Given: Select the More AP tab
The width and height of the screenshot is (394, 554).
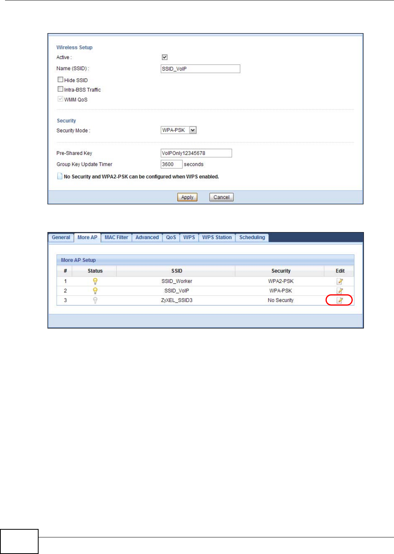Looking at the screenshot, I should tap(87, 237).
